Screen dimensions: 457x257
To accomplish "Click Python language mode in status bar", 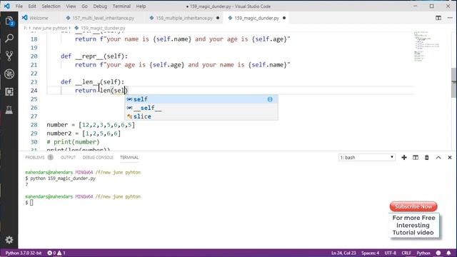I will click(x=423, y=253).
